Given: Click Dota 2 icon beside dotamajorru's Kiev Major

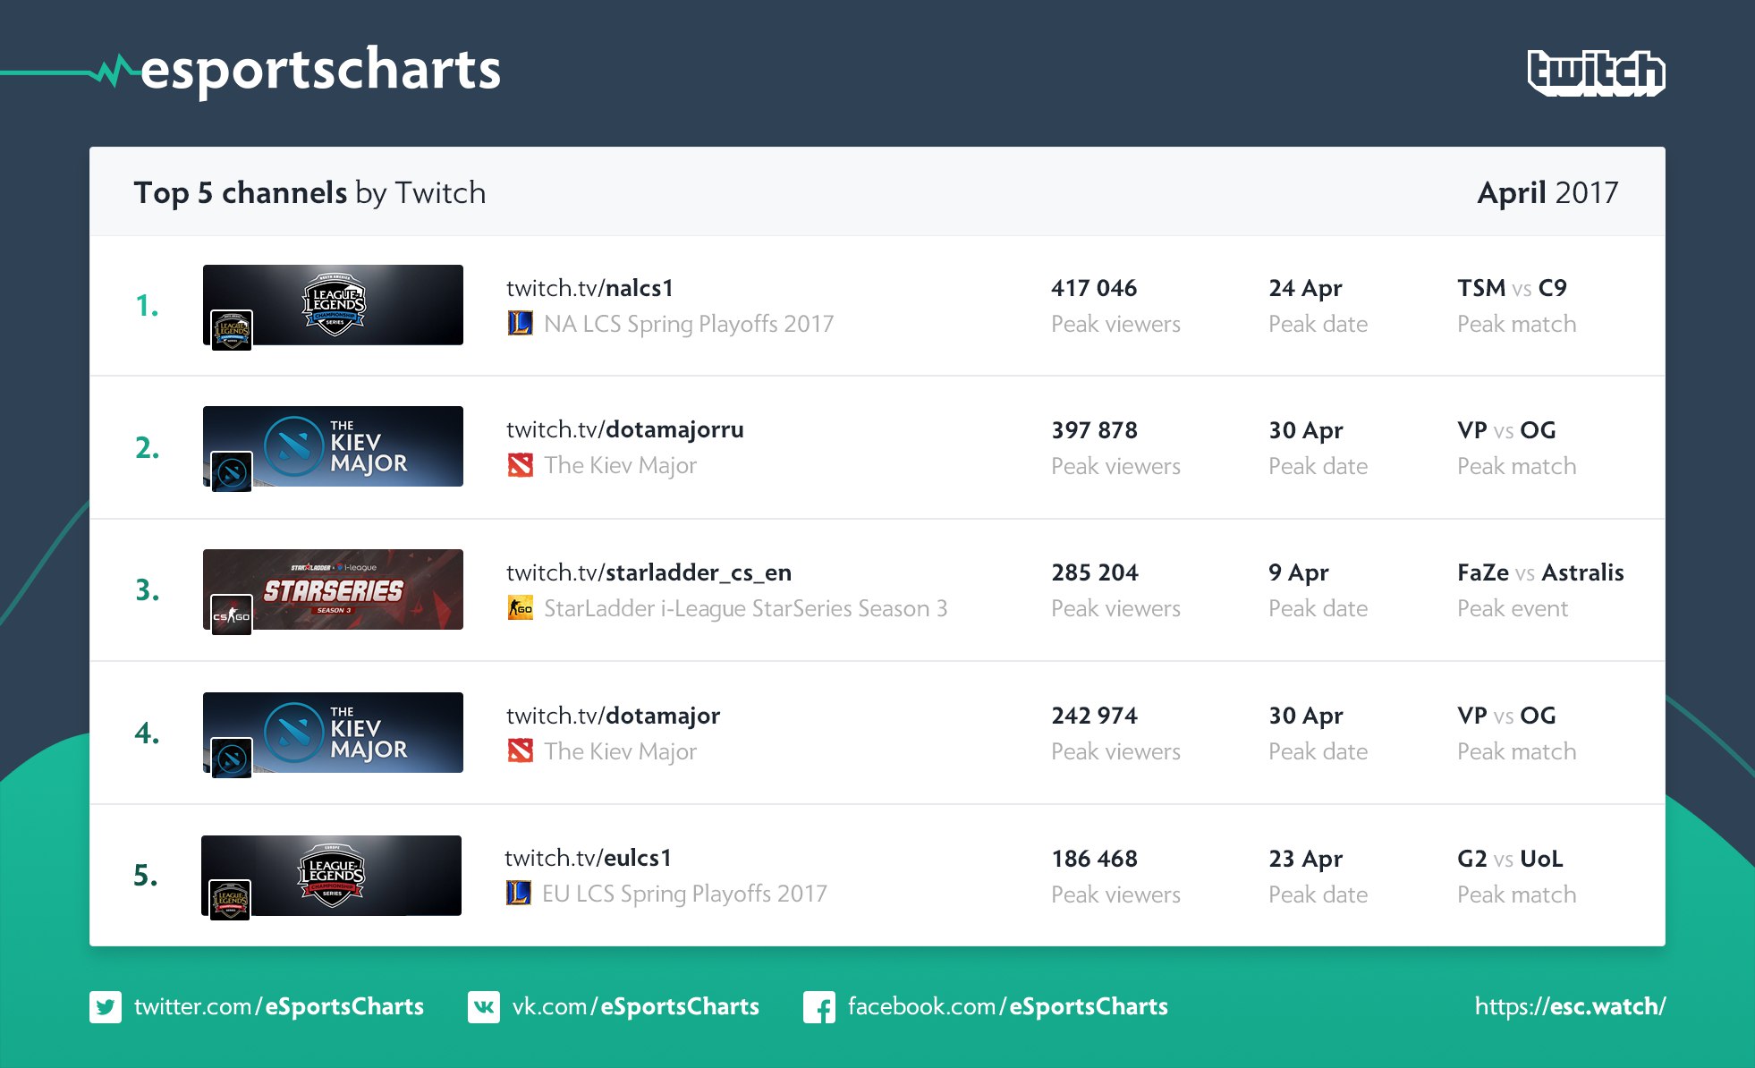Looking at the screenshot, I should click(520, 465).
